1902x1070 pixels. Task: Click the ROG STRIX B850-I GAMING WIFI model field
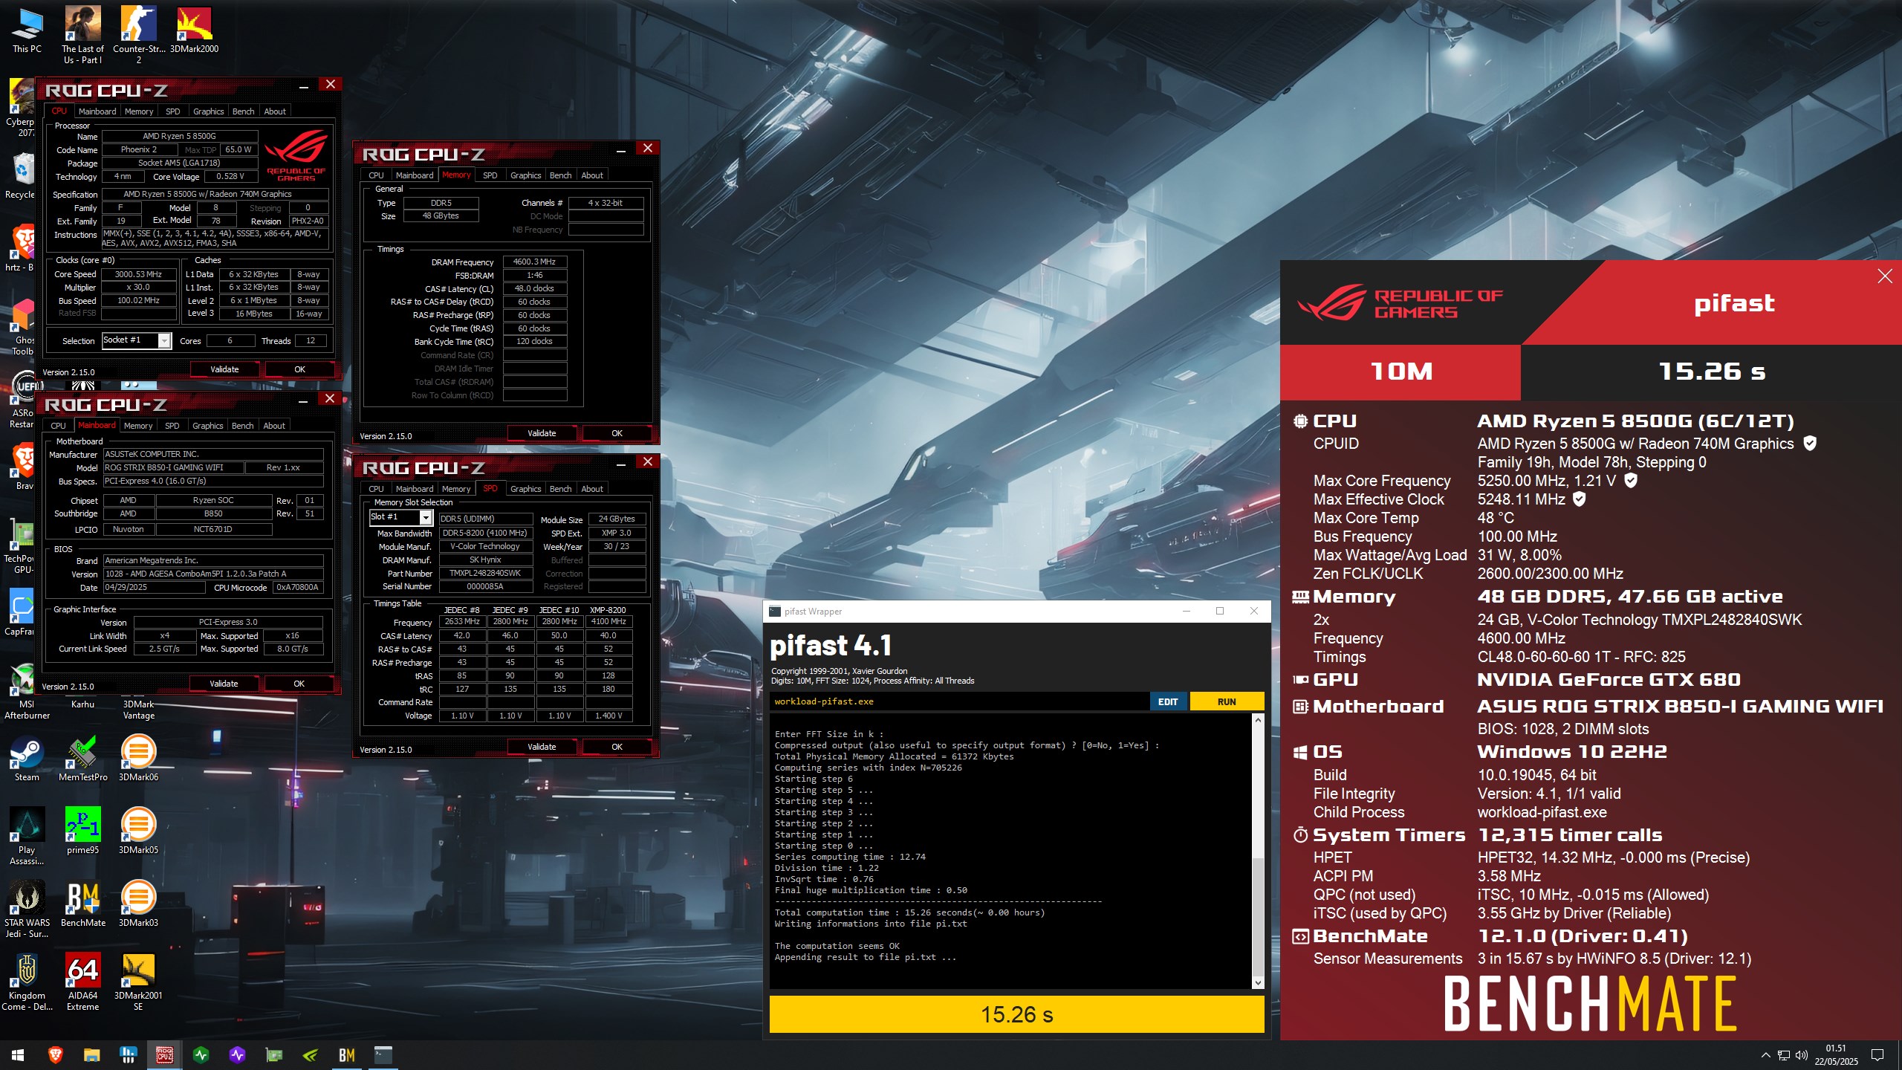point(174,467)
